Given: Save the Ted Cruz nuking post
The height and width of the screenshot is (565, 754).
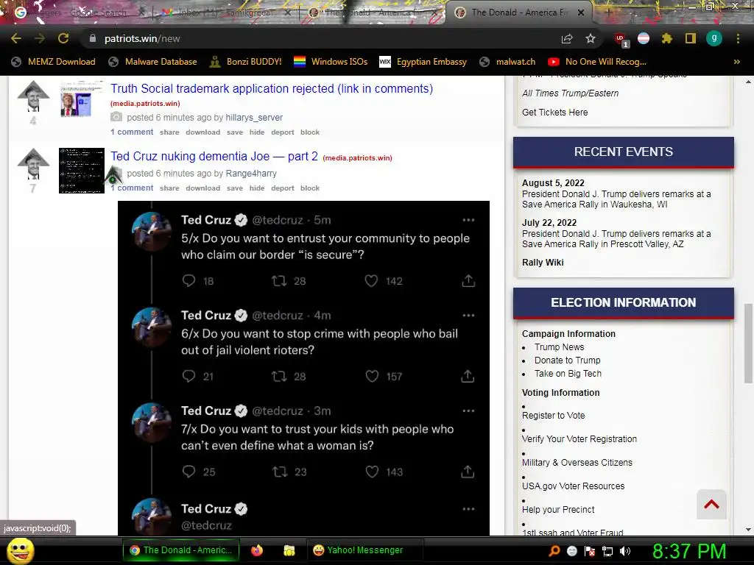Looking at the screenshot, I should click(x=235, y=188).
